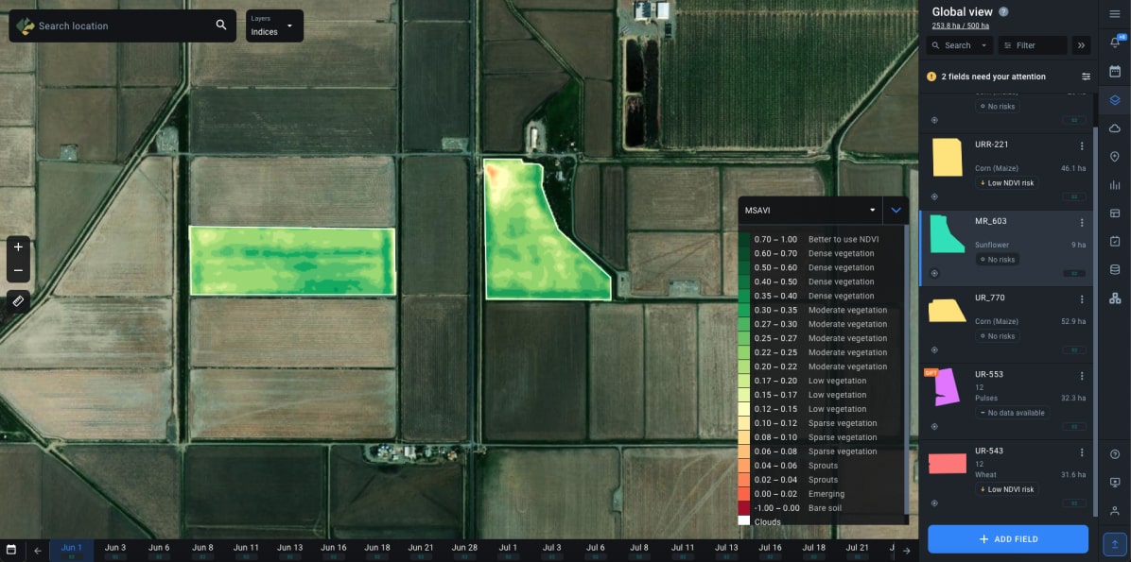Open the task checklist icon in sidebar
The height and width of the screenshot is (562, 1131).
pyautogui.click(x=1114, y=242)
